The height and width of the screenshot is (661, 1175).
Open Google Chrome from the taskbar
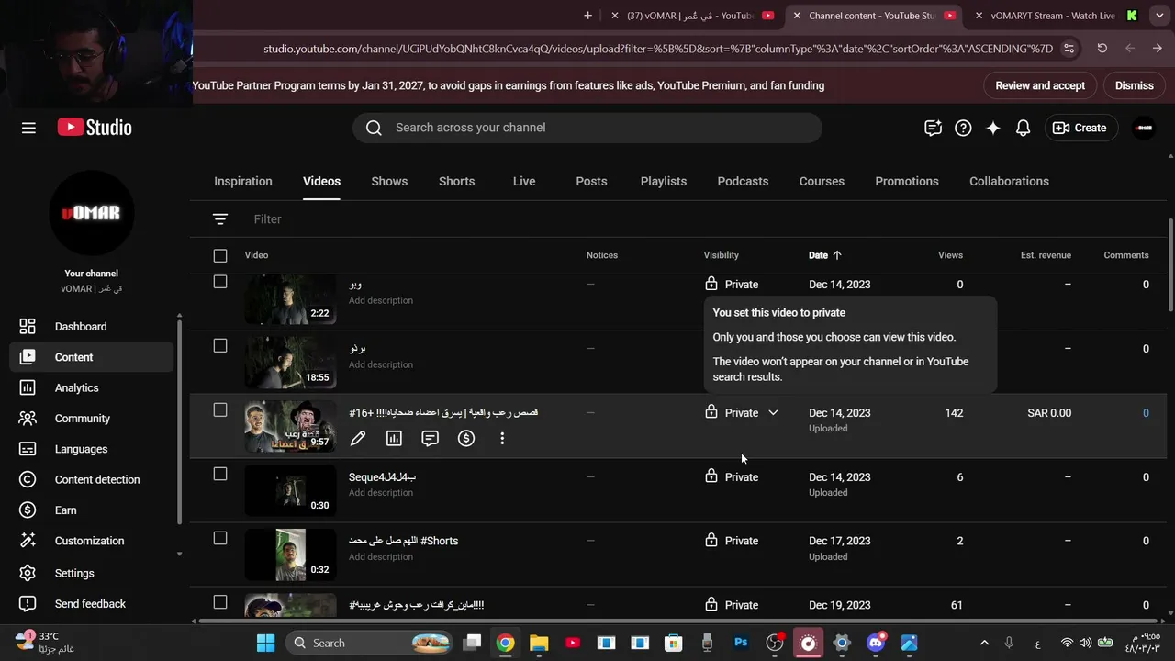pos(505,643)
